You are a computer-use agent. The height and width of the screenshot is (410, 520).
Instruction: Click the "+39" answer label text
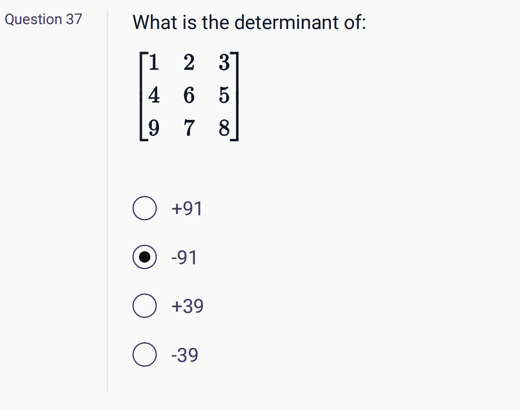click(x=187, y=306)
